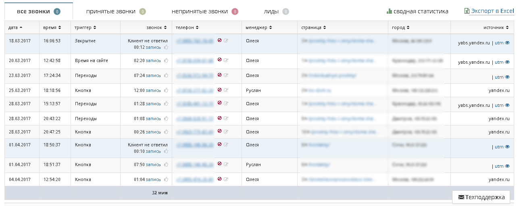Click edit icon for the 12:54:20 call
Image resolution: width=519 pixels, height=206 pixels.
(226, 179)
